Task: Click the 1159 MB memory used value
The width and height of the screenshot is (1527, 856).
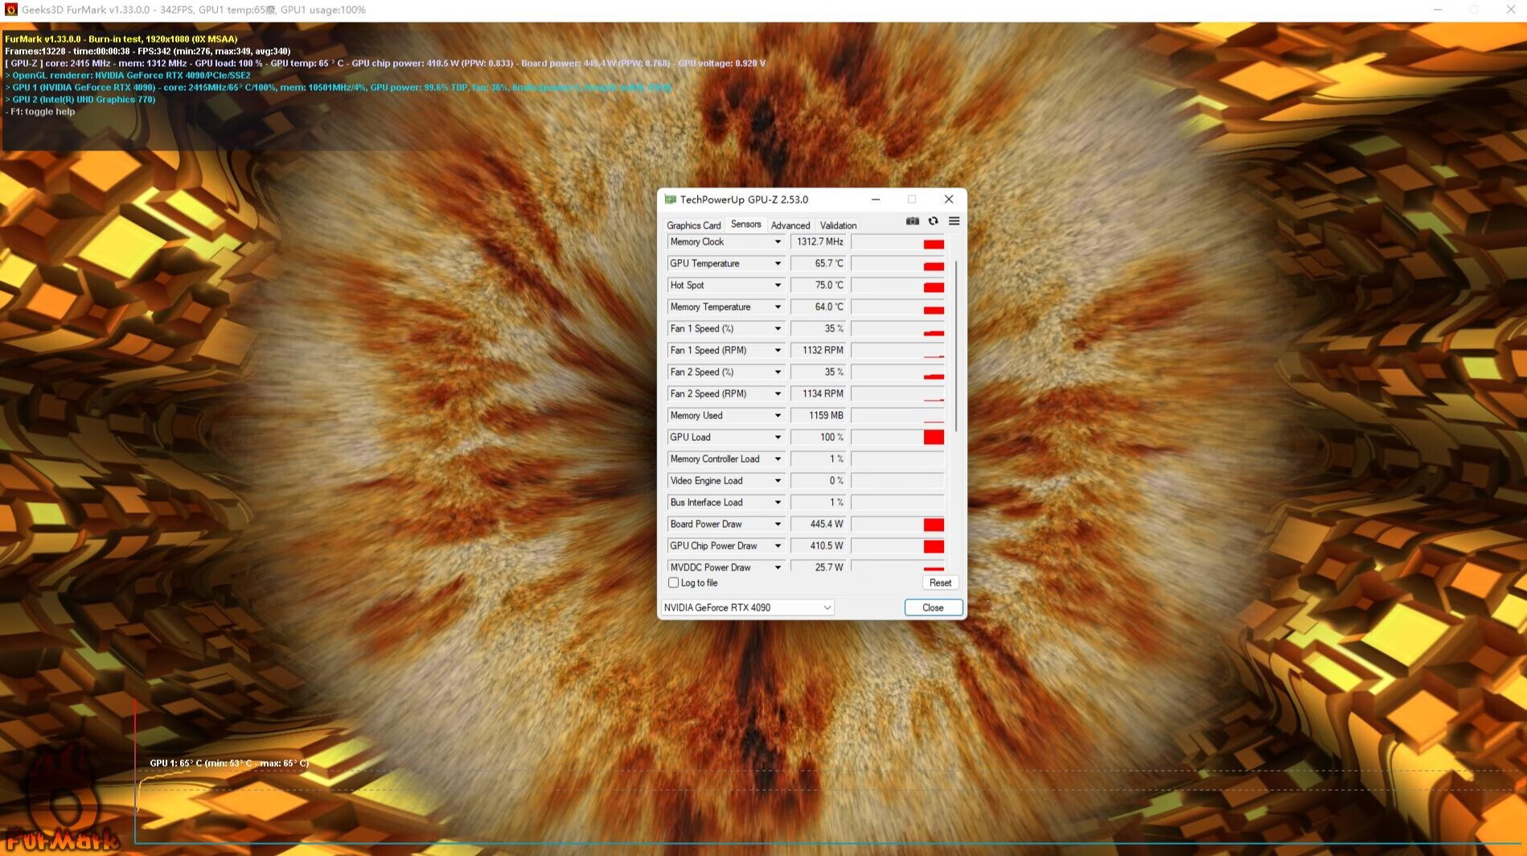Action: pos(818,416)
